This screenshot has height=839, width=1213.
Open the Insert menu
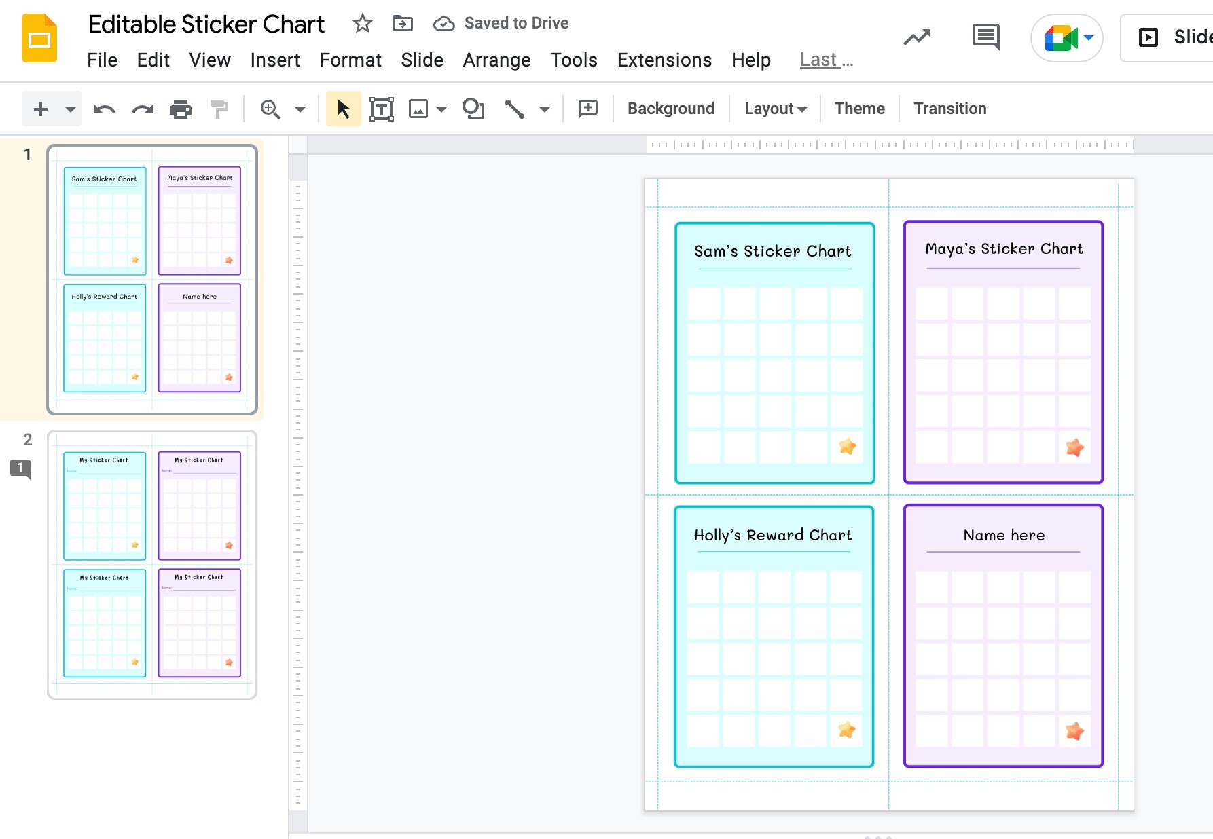(x=275, y=60)
